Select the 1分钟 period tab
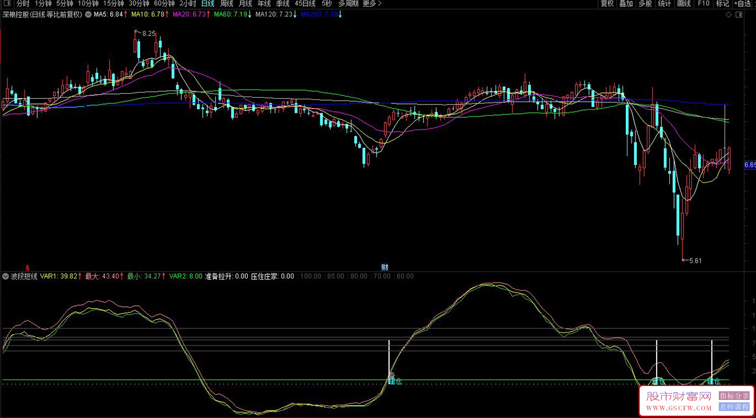The height and width of the screenshot is (418, 756). (43, 3)
